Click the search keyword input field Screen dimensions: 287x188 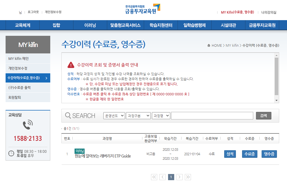[x=212, y=116]
